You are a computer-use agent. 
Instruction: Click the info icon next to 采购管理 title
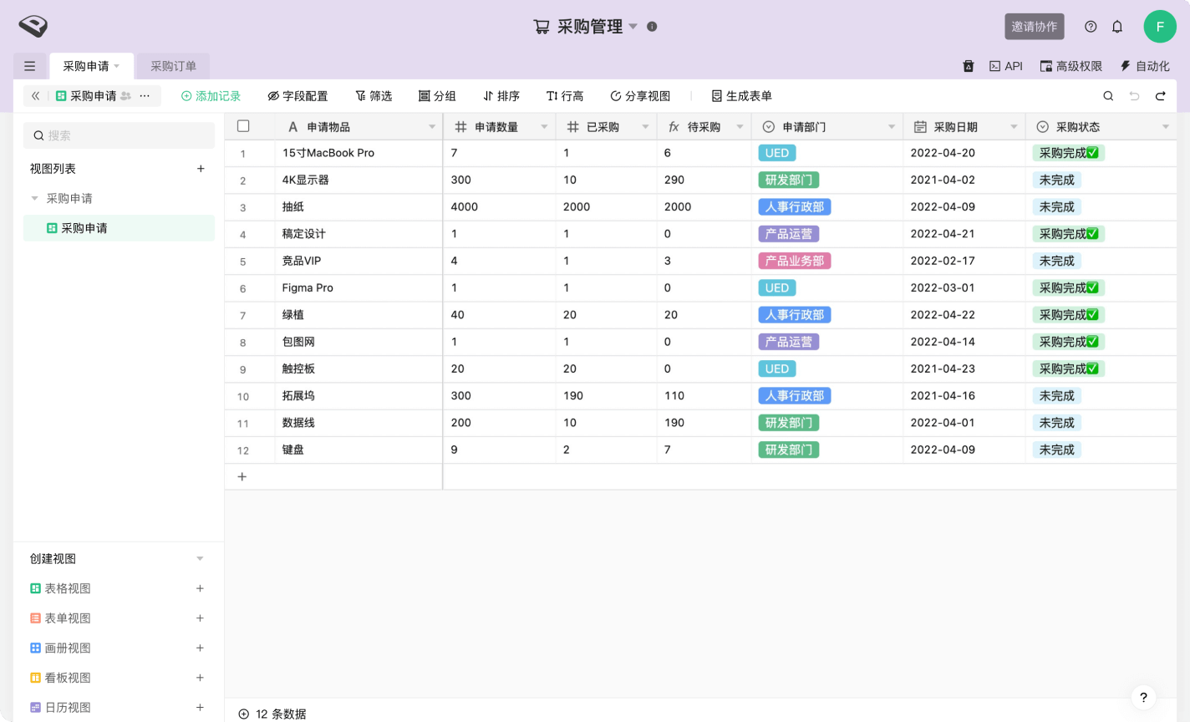(652, 27)
